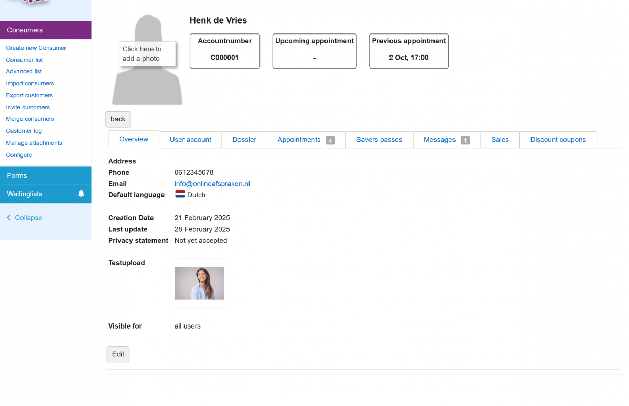Expand the Forms sidebar section
The width and height of the screenshot is (629, 406).
[x=46, y=176]
